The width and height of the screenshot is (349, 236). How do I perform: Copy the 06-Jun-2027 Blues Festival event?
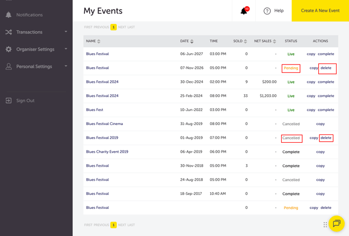pyautogui.click(x=311, y=54)
